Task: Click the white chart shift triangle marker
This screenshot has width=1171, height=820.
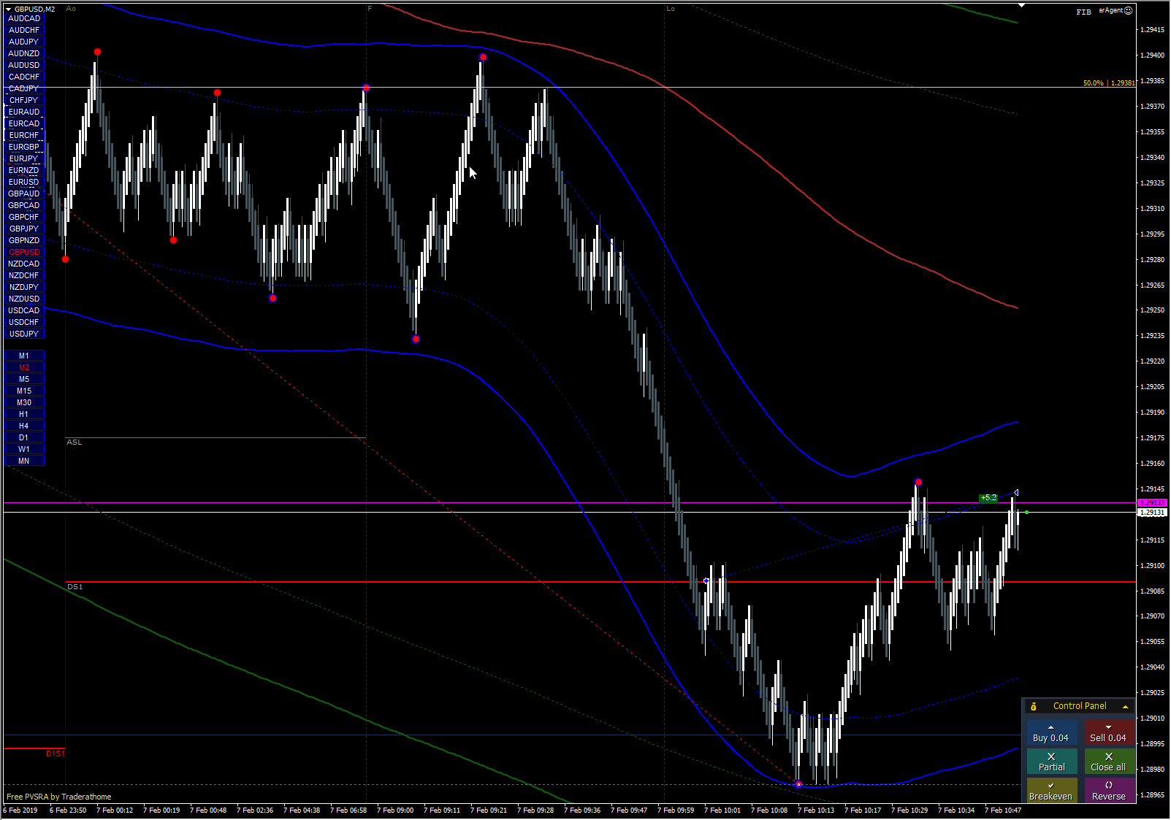Action: coord(1021,5)
